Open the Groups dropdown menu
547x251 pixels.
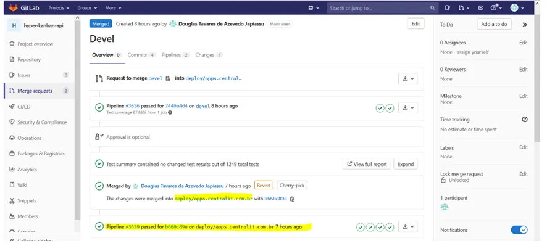coord(87,7)
